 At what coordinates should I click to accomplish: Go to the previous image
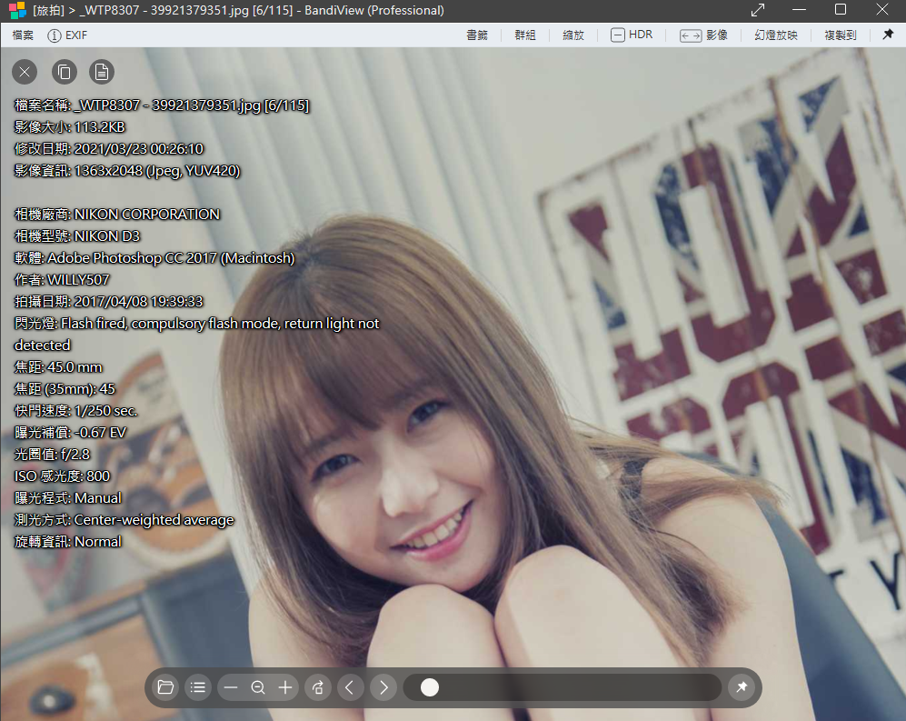pos(350,687)
